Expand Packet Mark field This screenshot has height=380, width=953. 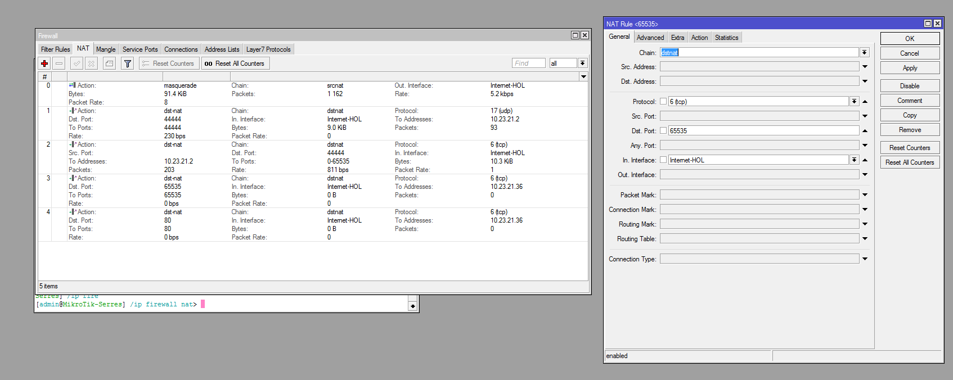[865, 195]
